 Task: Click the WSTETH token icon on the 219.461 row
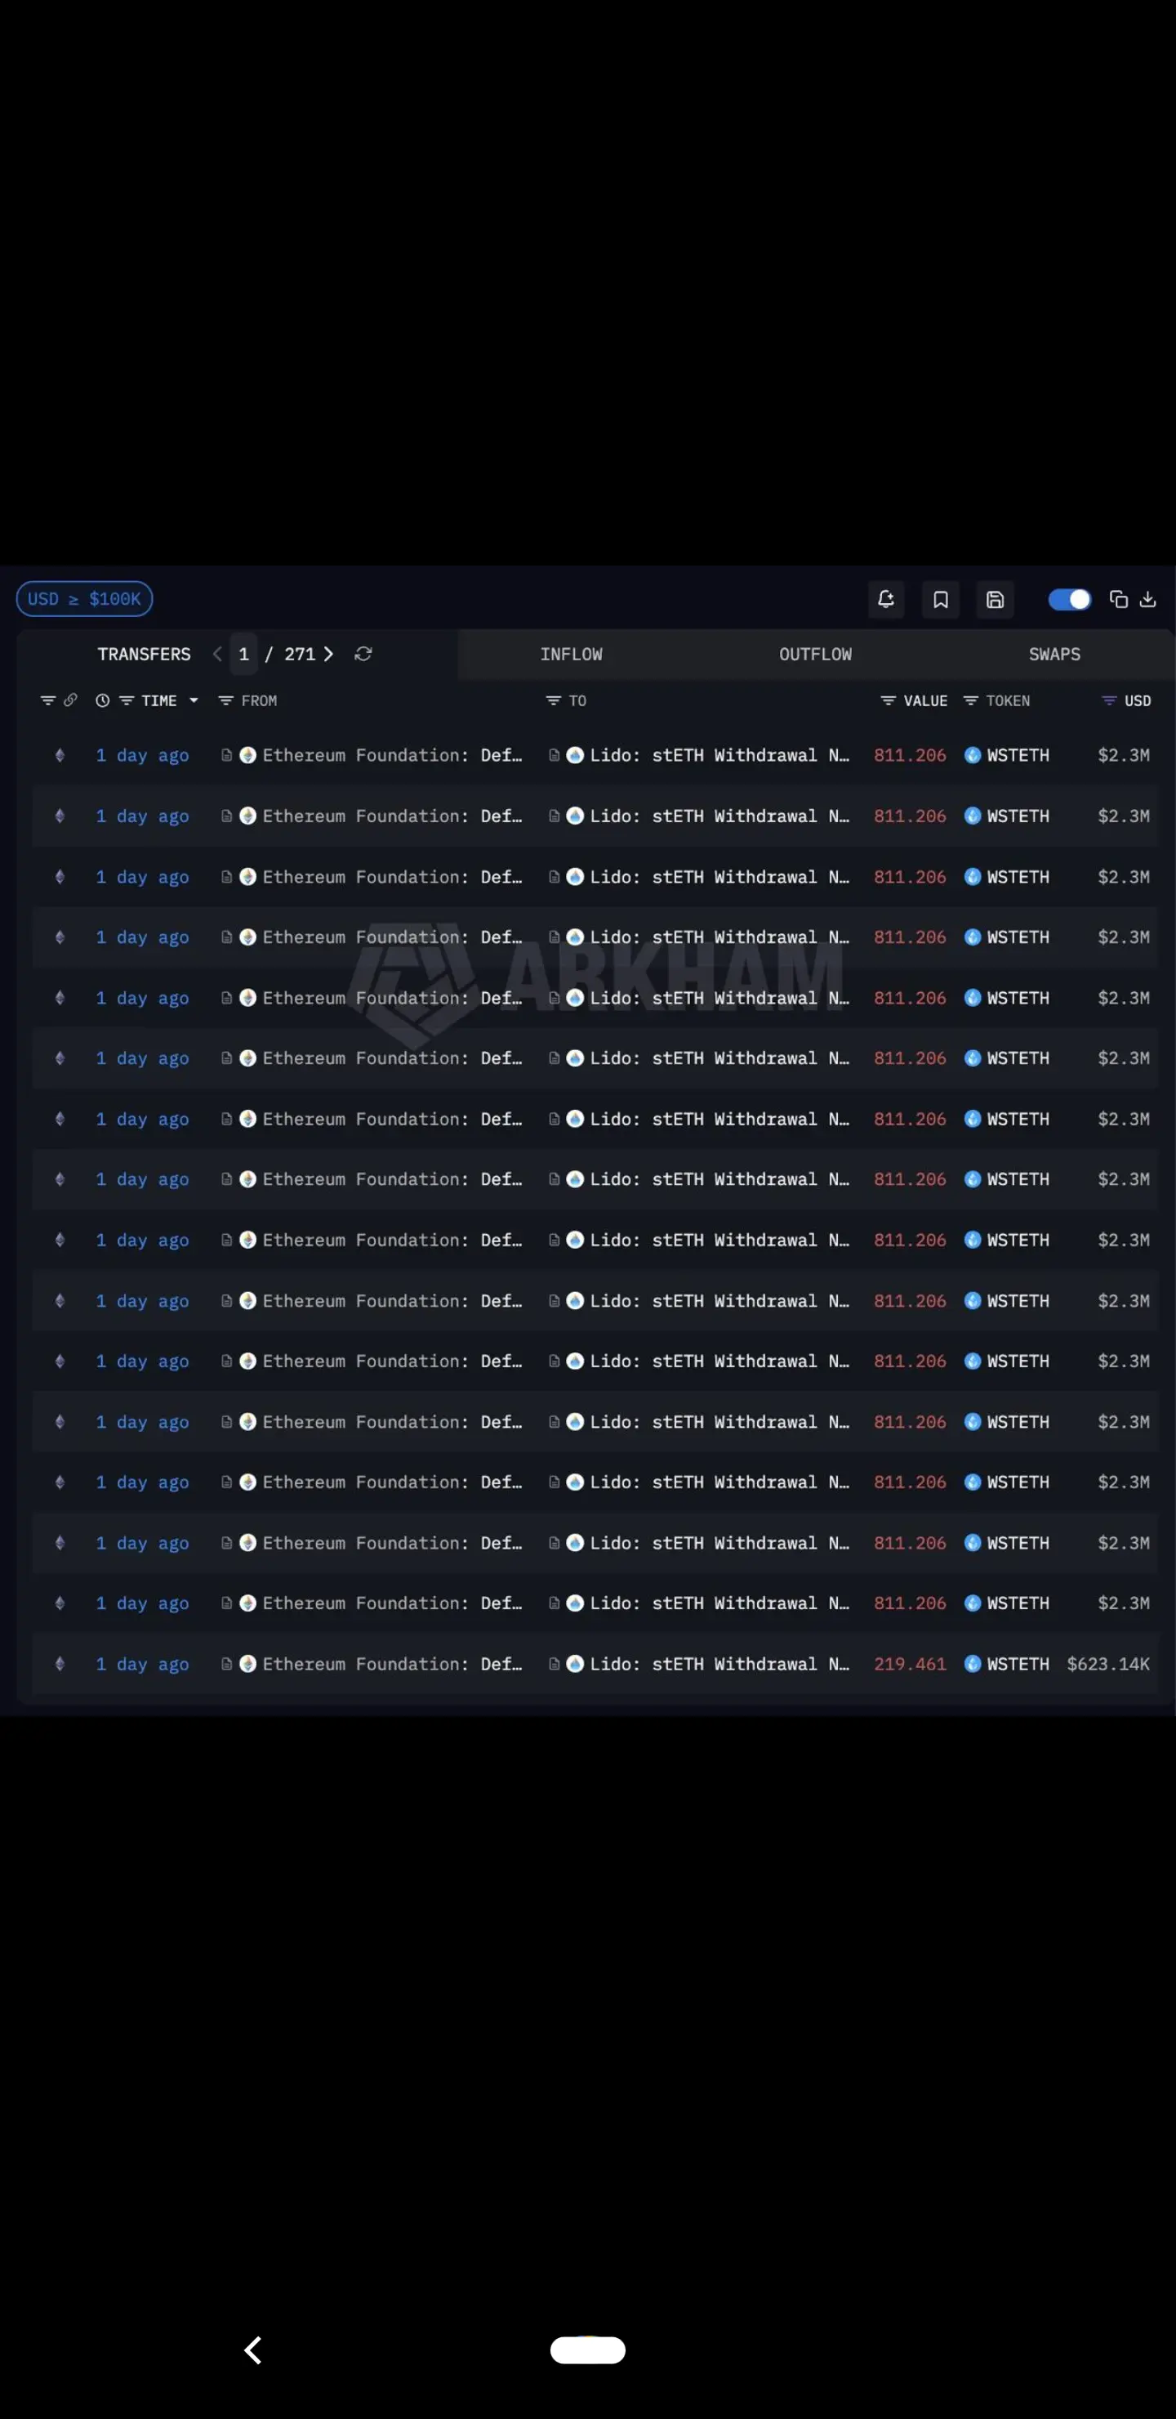coord(973,1664)
